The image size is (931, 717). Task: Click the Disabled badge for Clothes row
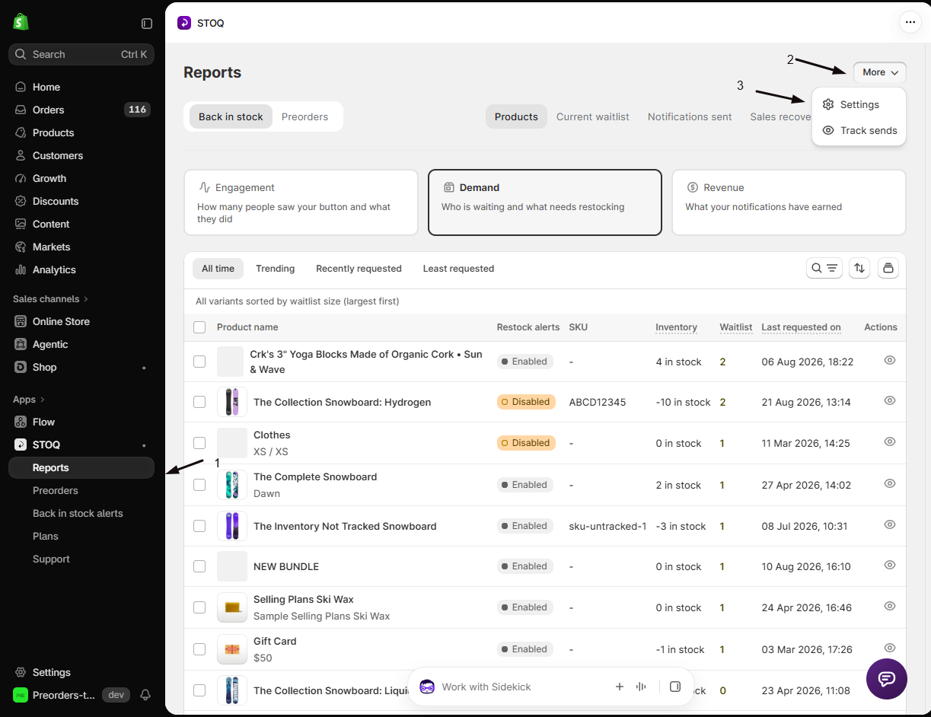click(526, 443)
